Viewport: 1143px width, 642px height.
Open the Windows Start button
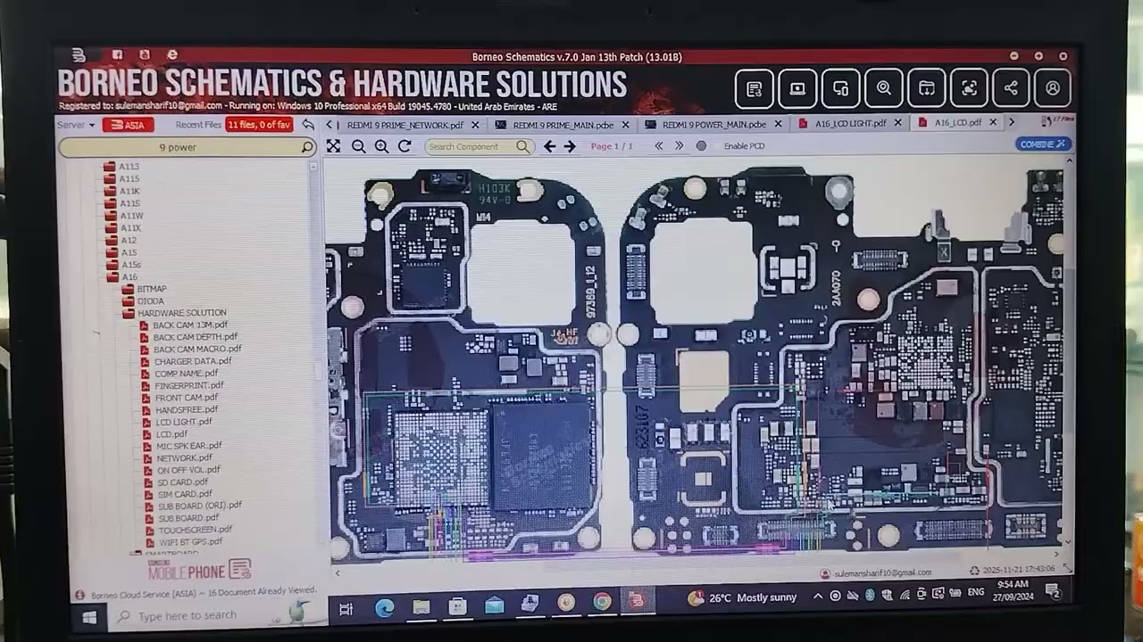pos(90,616)
